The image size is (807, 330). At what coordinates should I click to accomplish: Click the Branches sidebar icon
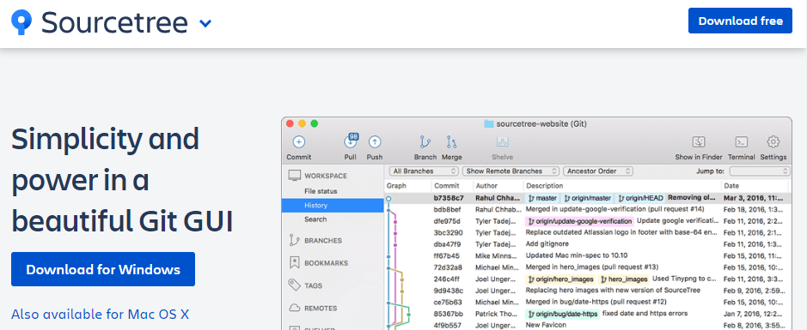pyautogui.click(x=295, y=240)
